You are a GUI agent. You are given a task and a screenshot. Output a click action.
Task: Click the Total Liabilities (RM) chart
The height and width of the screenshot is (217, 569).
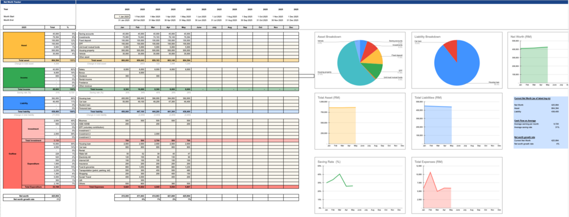pos(456,121)
